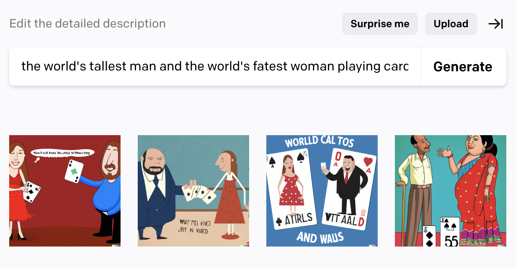Viewport: 516px width, 268px height.
Task: Open the first image with red background
Action: pos(65,191)
